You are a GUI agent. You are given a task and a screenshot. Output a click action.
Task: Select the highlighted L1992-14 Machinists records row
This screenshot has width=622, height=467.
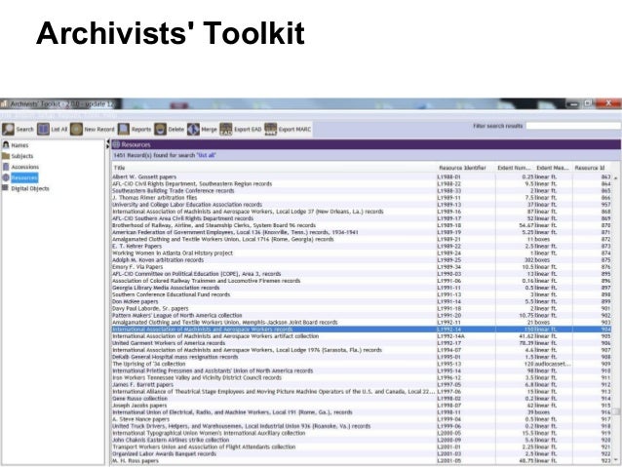click(362, 330)
